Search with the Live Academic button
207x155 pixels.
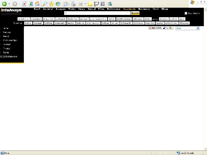pyautogui.click(x=98, y=19)
